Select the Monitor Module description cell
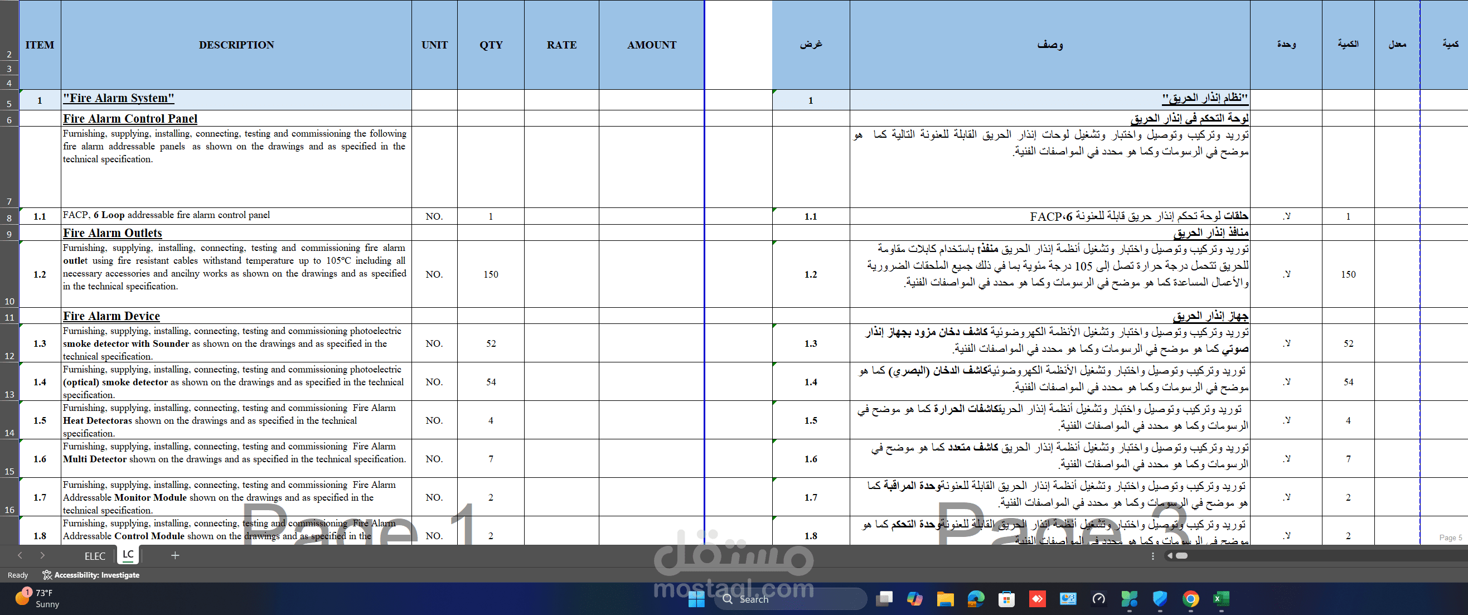The image size is (1468, 615). click(x=236, y=497)
